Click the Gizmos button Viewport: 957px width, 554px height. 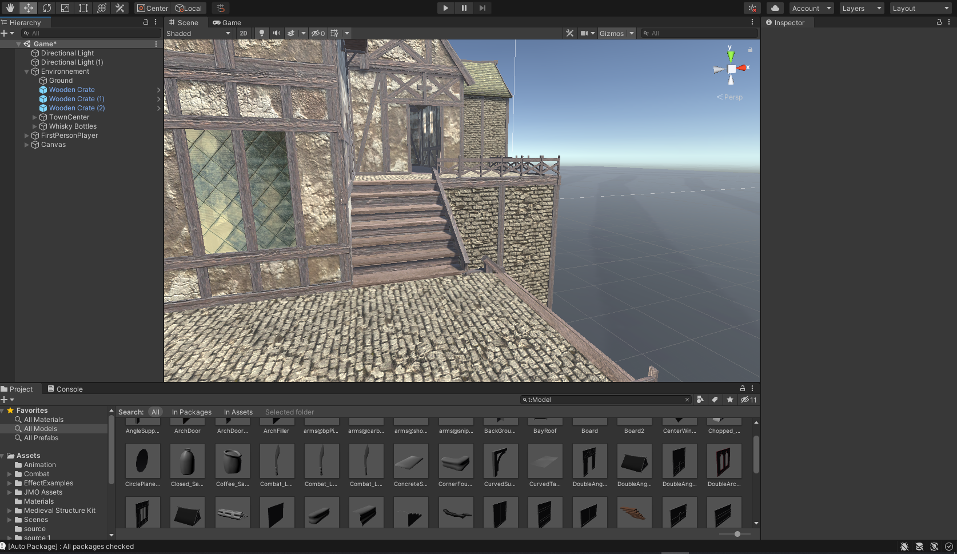(x=611, y=33)
